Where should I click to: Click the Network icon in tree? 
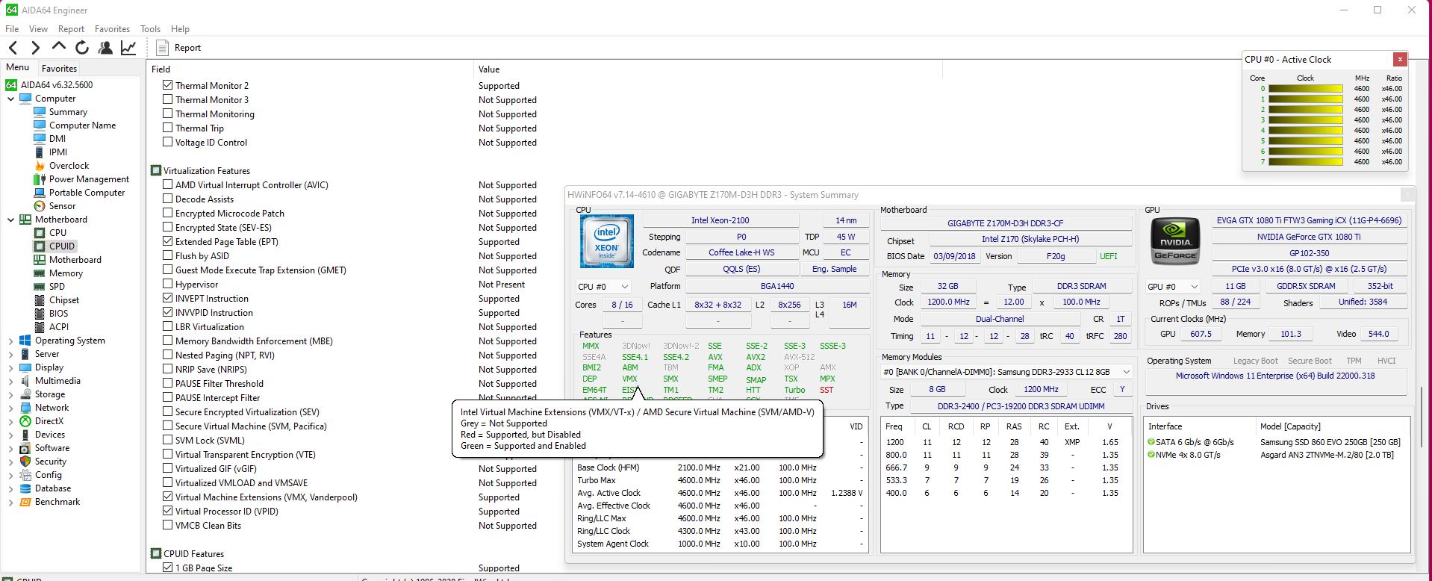click(25, 408)
